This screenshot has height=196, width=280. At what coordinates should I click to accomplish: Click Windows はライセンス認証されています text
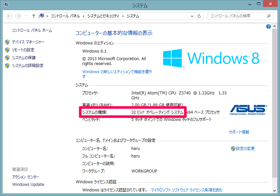pyautogui.click(x=115, y=190)
